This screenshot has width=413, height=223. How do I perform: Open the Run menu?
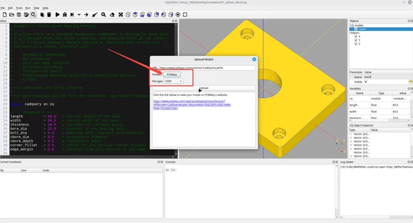tap(28, 8)
